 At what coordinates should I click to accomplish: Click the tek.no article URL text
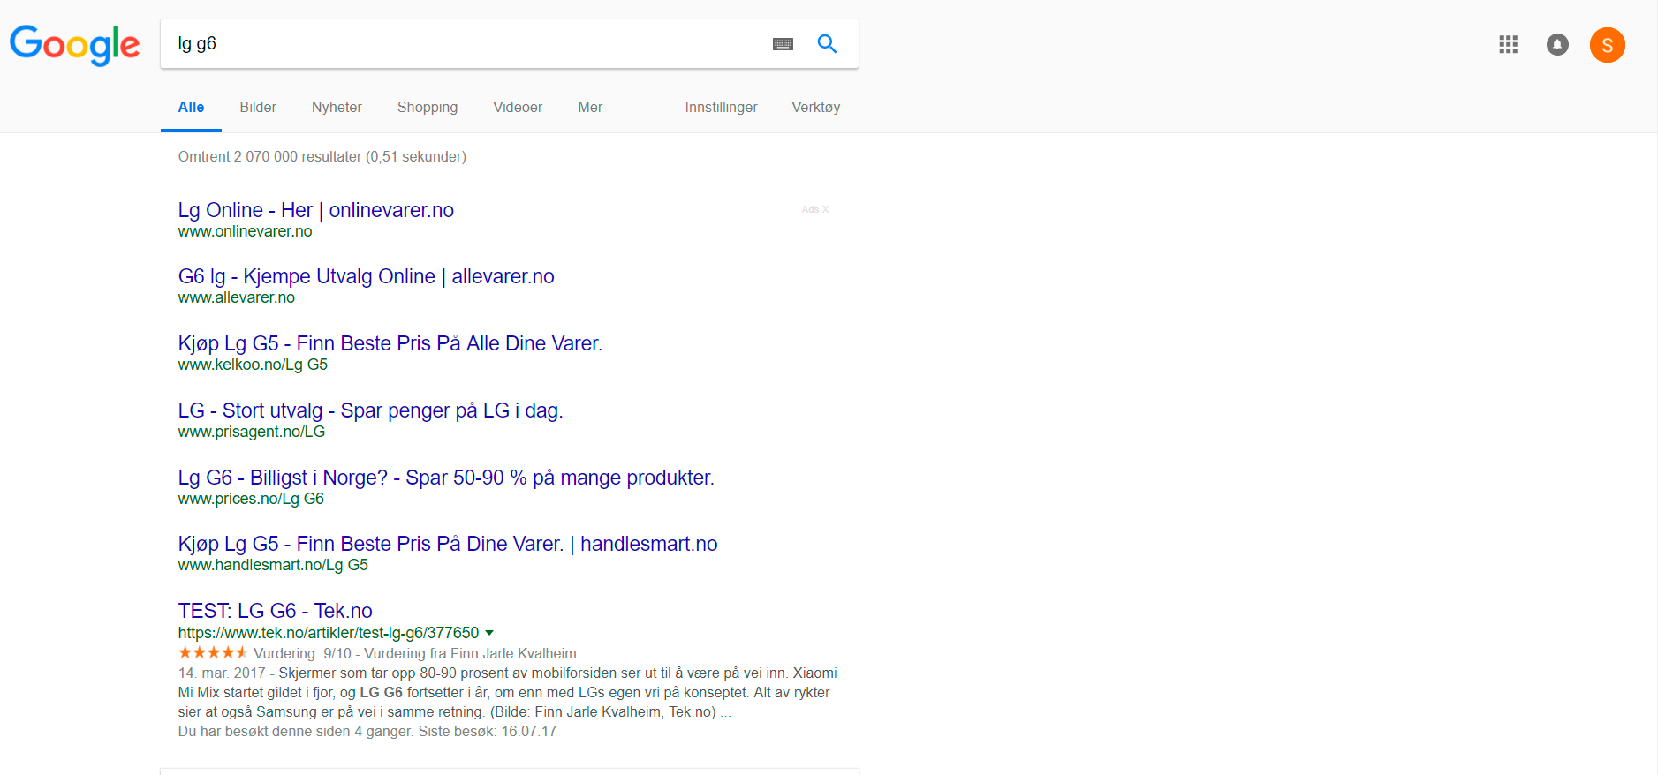point(329,633)
